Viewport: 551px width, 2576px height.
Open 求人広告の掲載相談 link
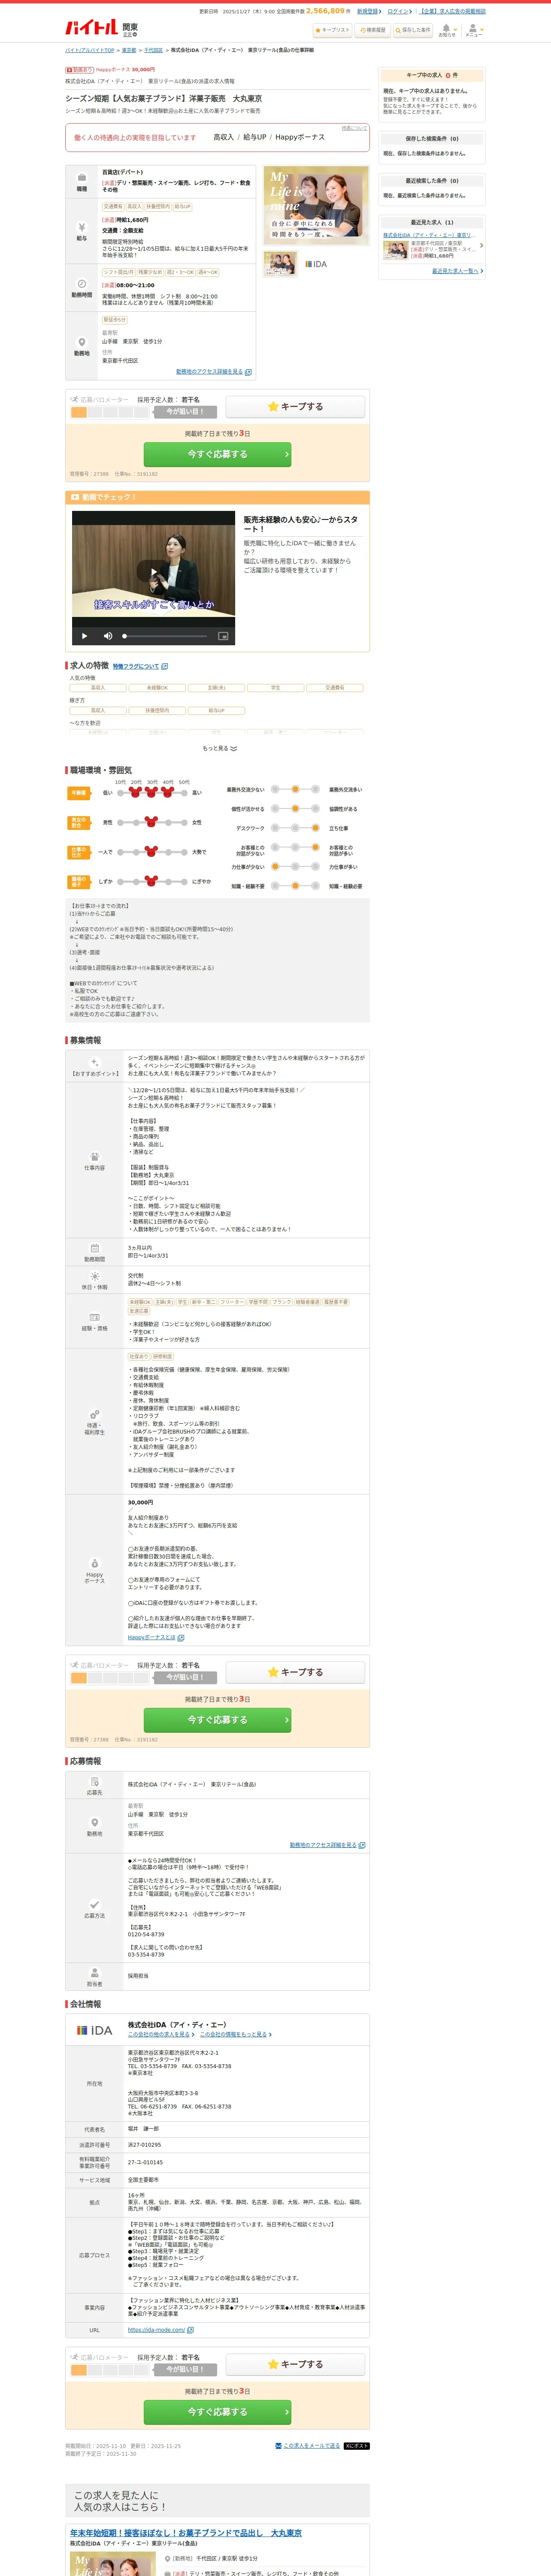coord(452,11)
